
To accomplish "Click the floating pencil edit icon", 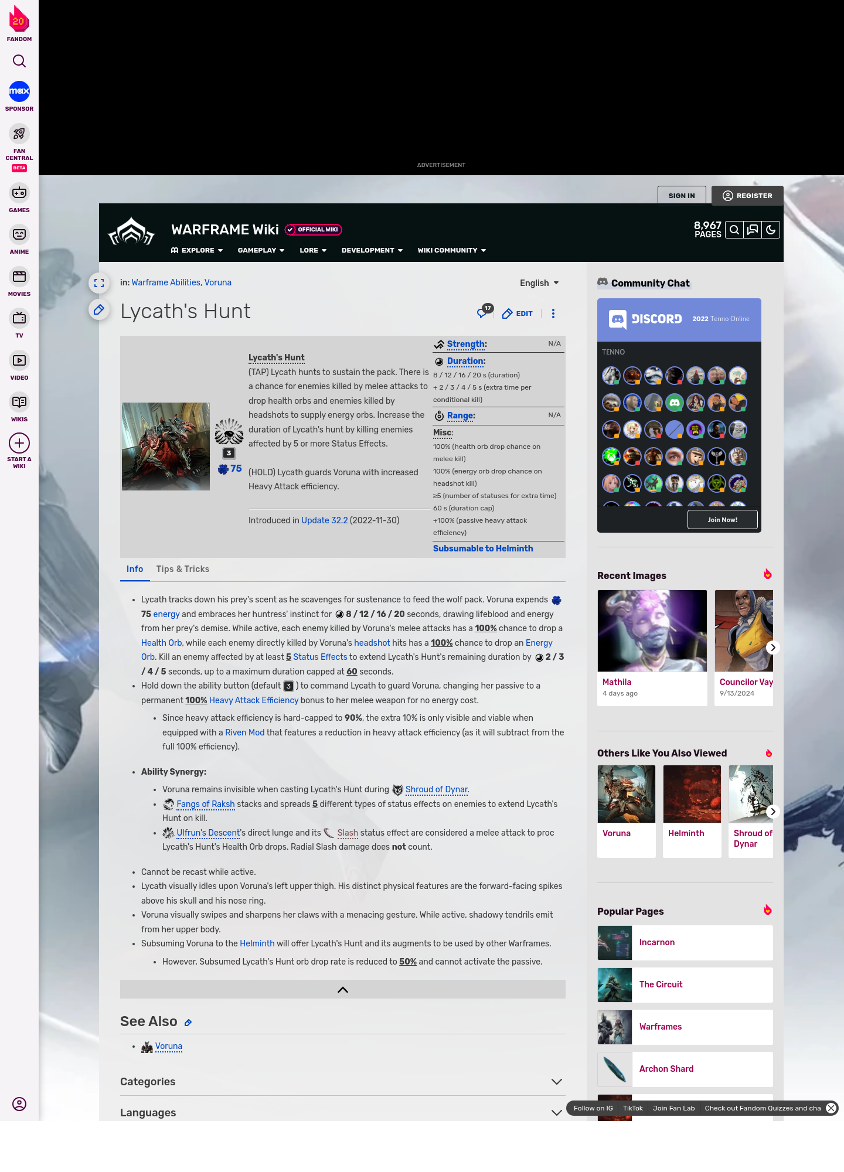I will 99,309.
